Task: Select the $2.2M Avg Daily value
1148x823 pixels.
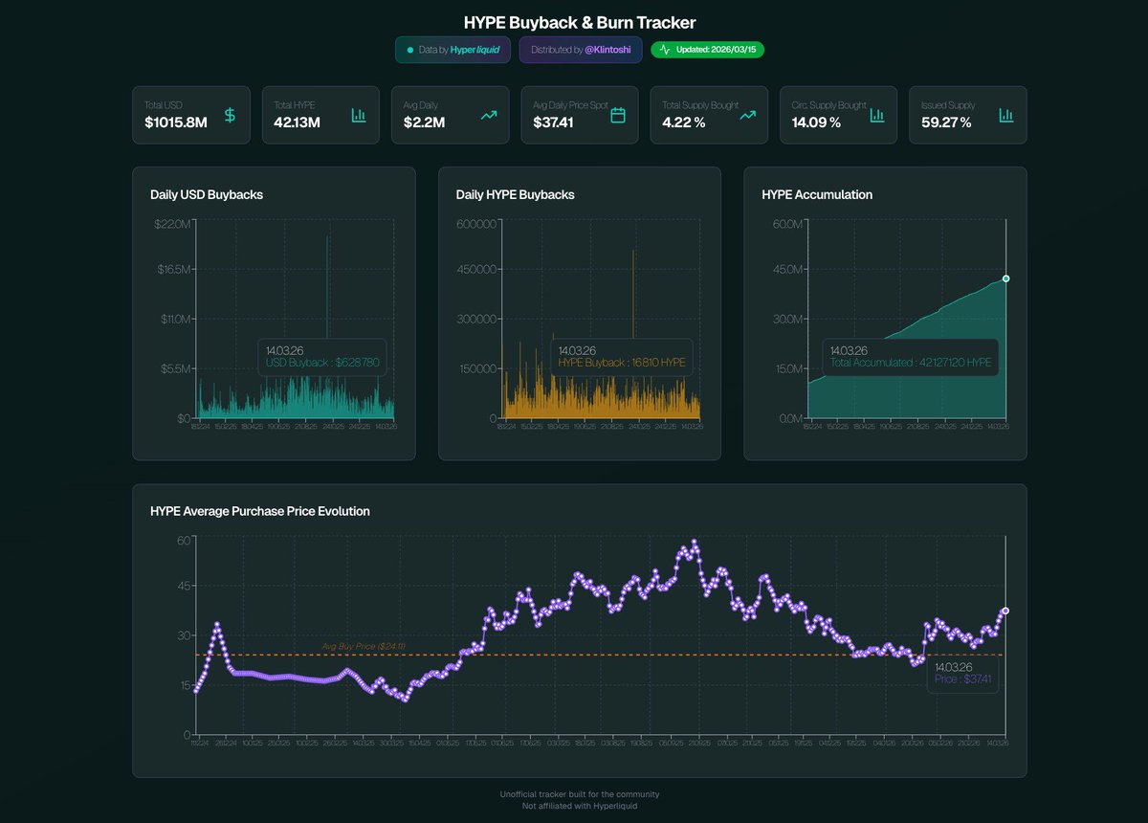Action: click(x=423, y=122)
